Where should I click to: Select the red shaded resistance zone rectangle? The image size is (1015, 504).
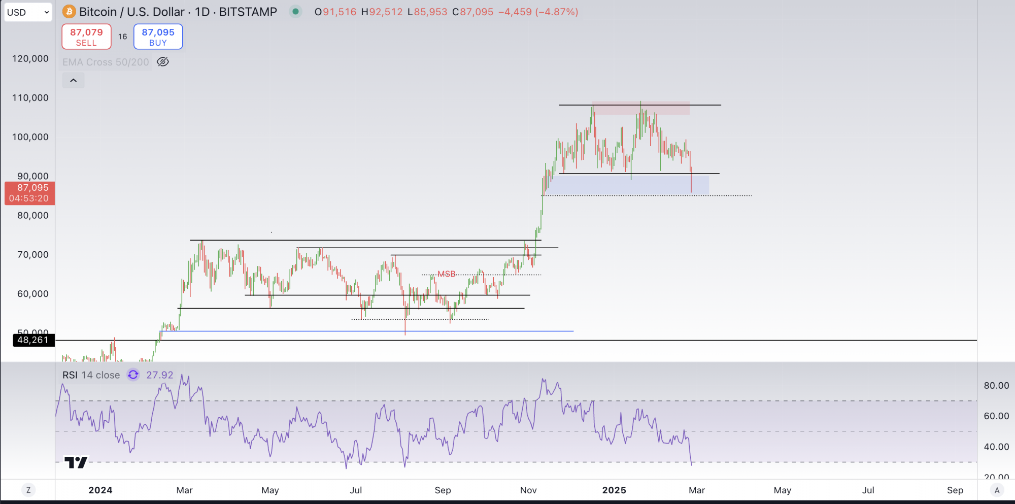641,109
